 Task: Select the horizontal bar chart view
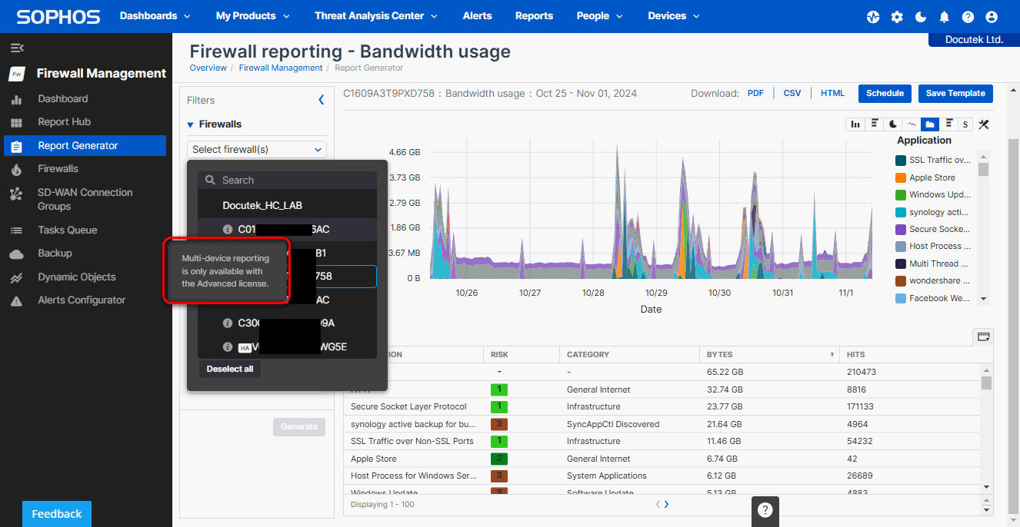[875, 124]
